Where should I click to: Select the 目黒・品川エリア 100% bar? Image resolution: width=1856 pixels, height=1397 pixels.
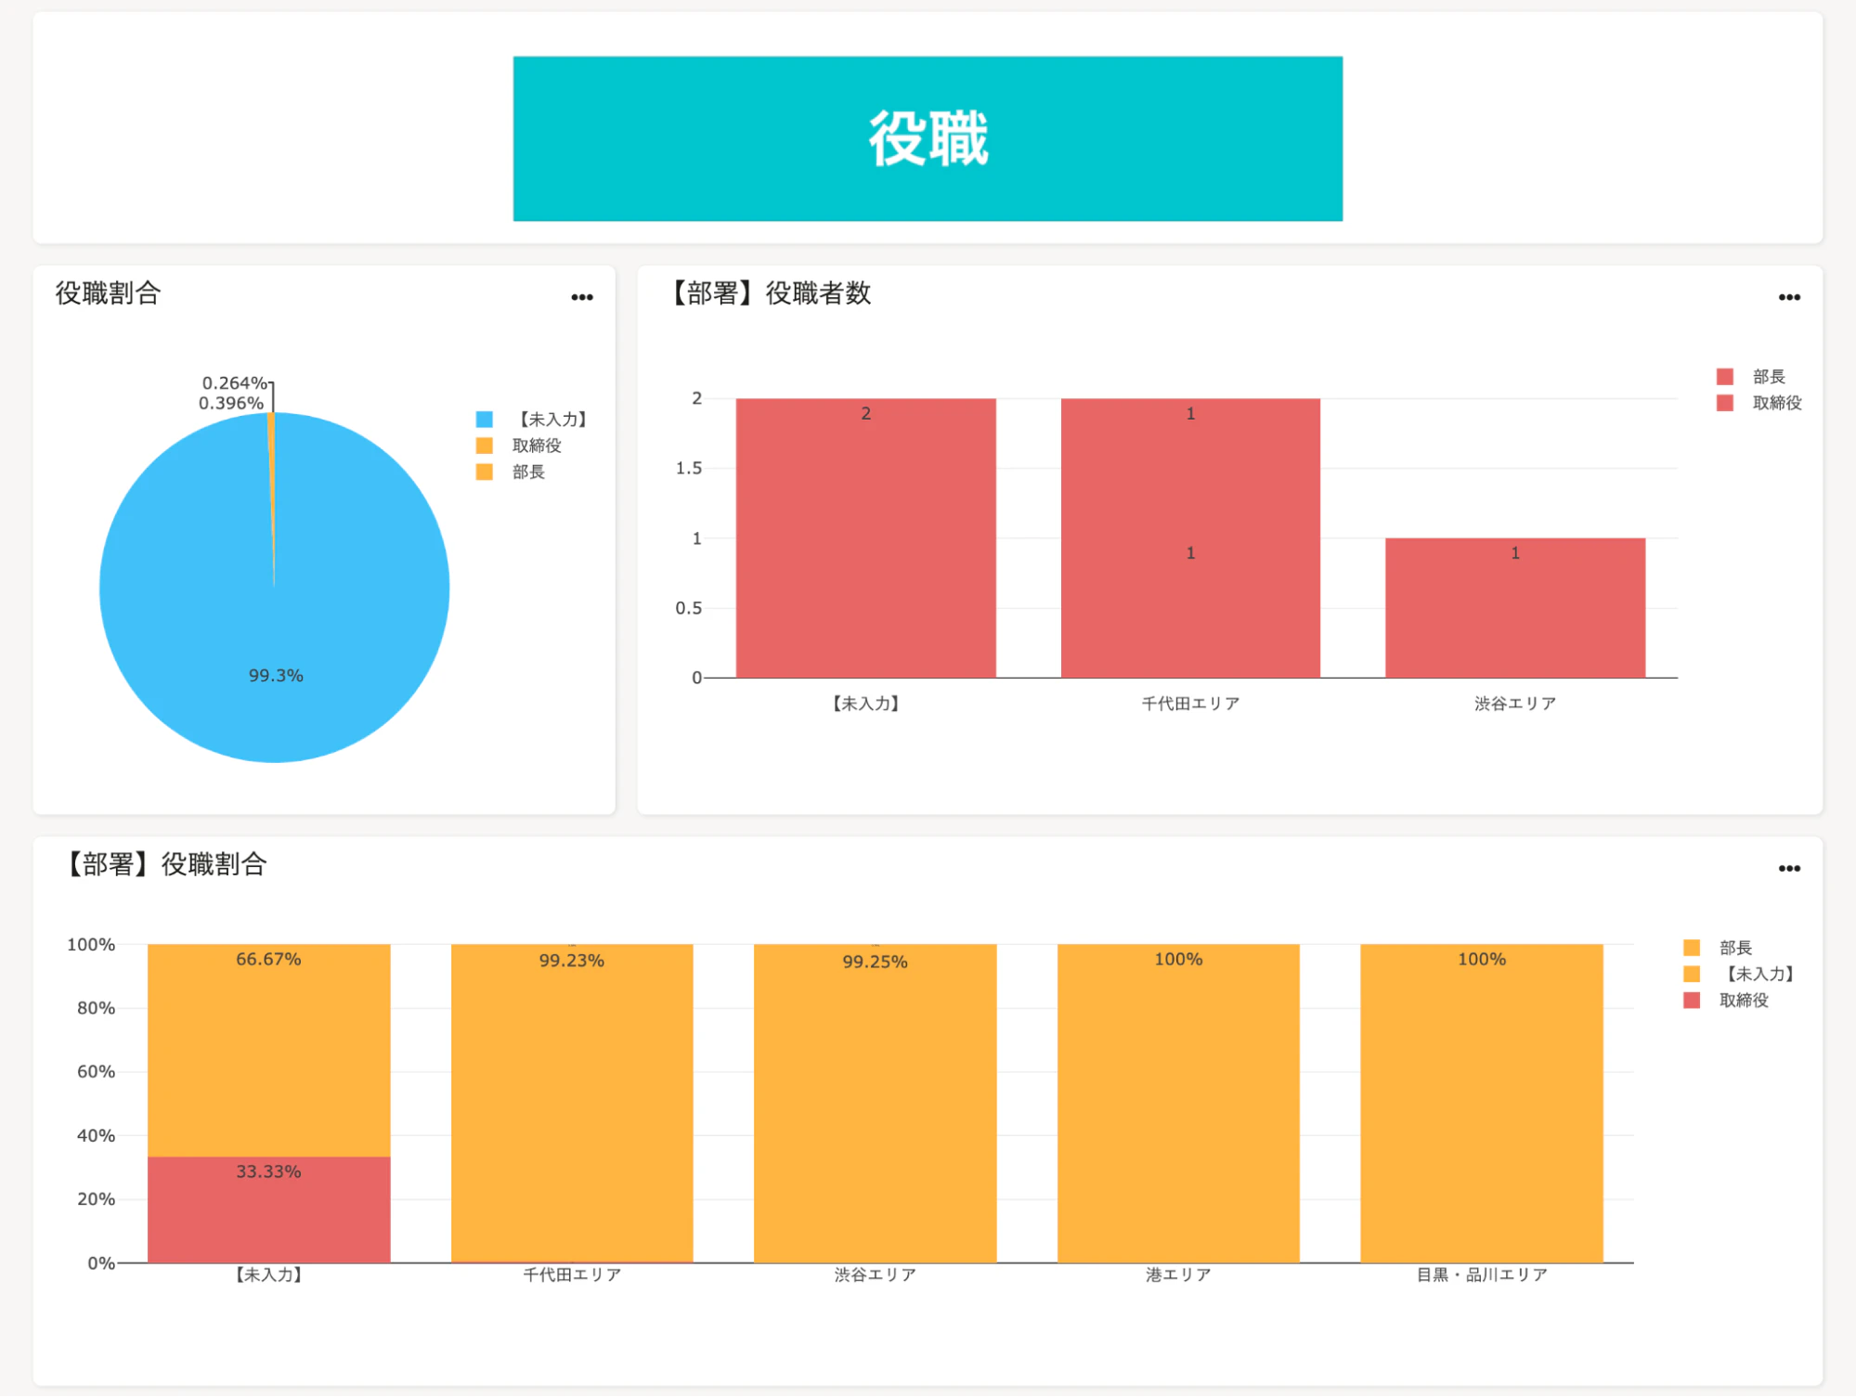(1482, 1104)
